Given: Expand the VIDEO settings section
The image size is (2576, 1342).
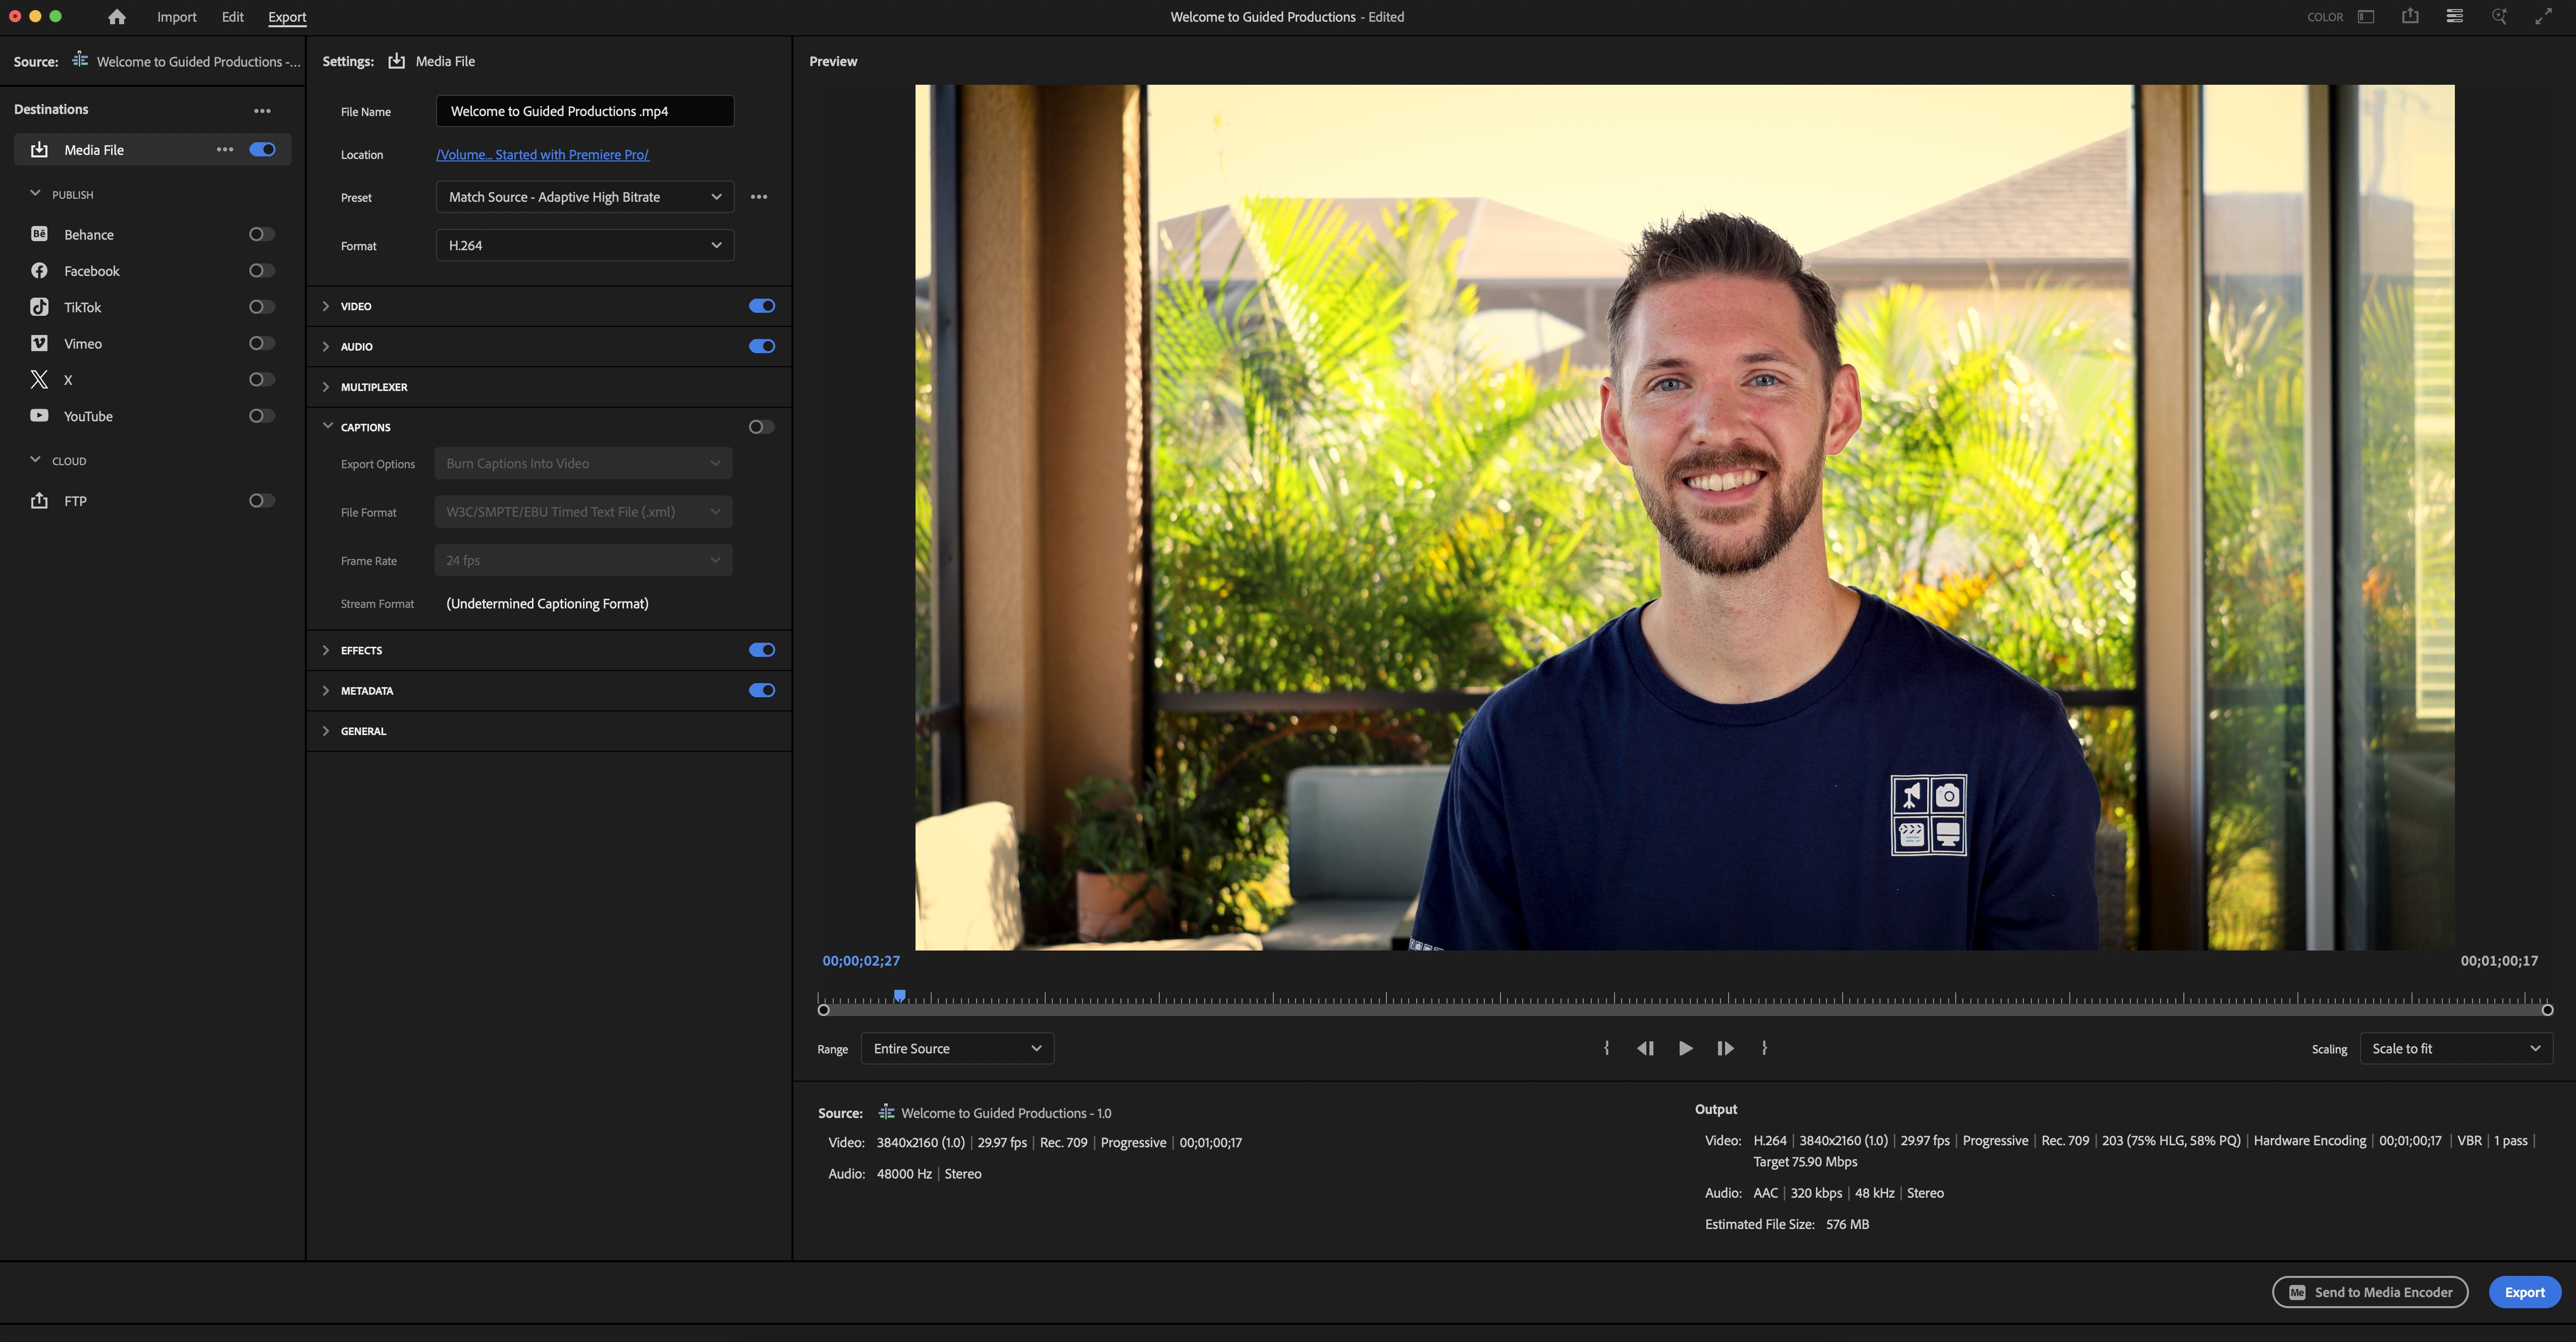Looking at the screenshot, I should click(326, 306).
